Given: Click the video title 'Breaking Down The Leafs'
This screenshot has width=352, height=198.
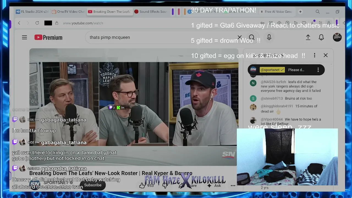Looking at the screenshot, I should (x=111, y=173).
